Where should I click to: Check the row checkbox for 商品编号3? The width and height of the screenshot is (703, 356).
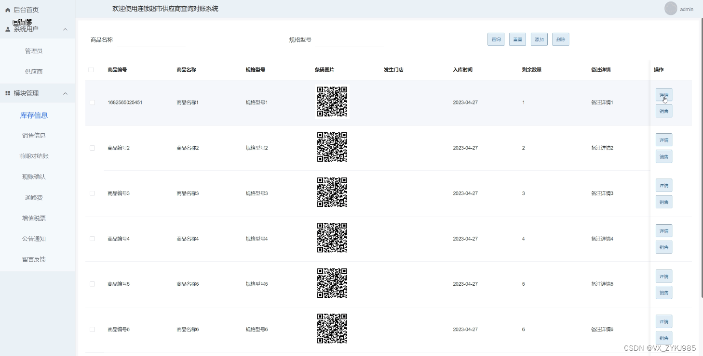(92, 193)
